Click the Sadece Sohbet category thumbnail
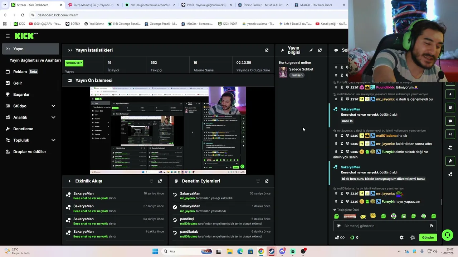The width and height of the screenshot is (458, 257). (283, 72)
